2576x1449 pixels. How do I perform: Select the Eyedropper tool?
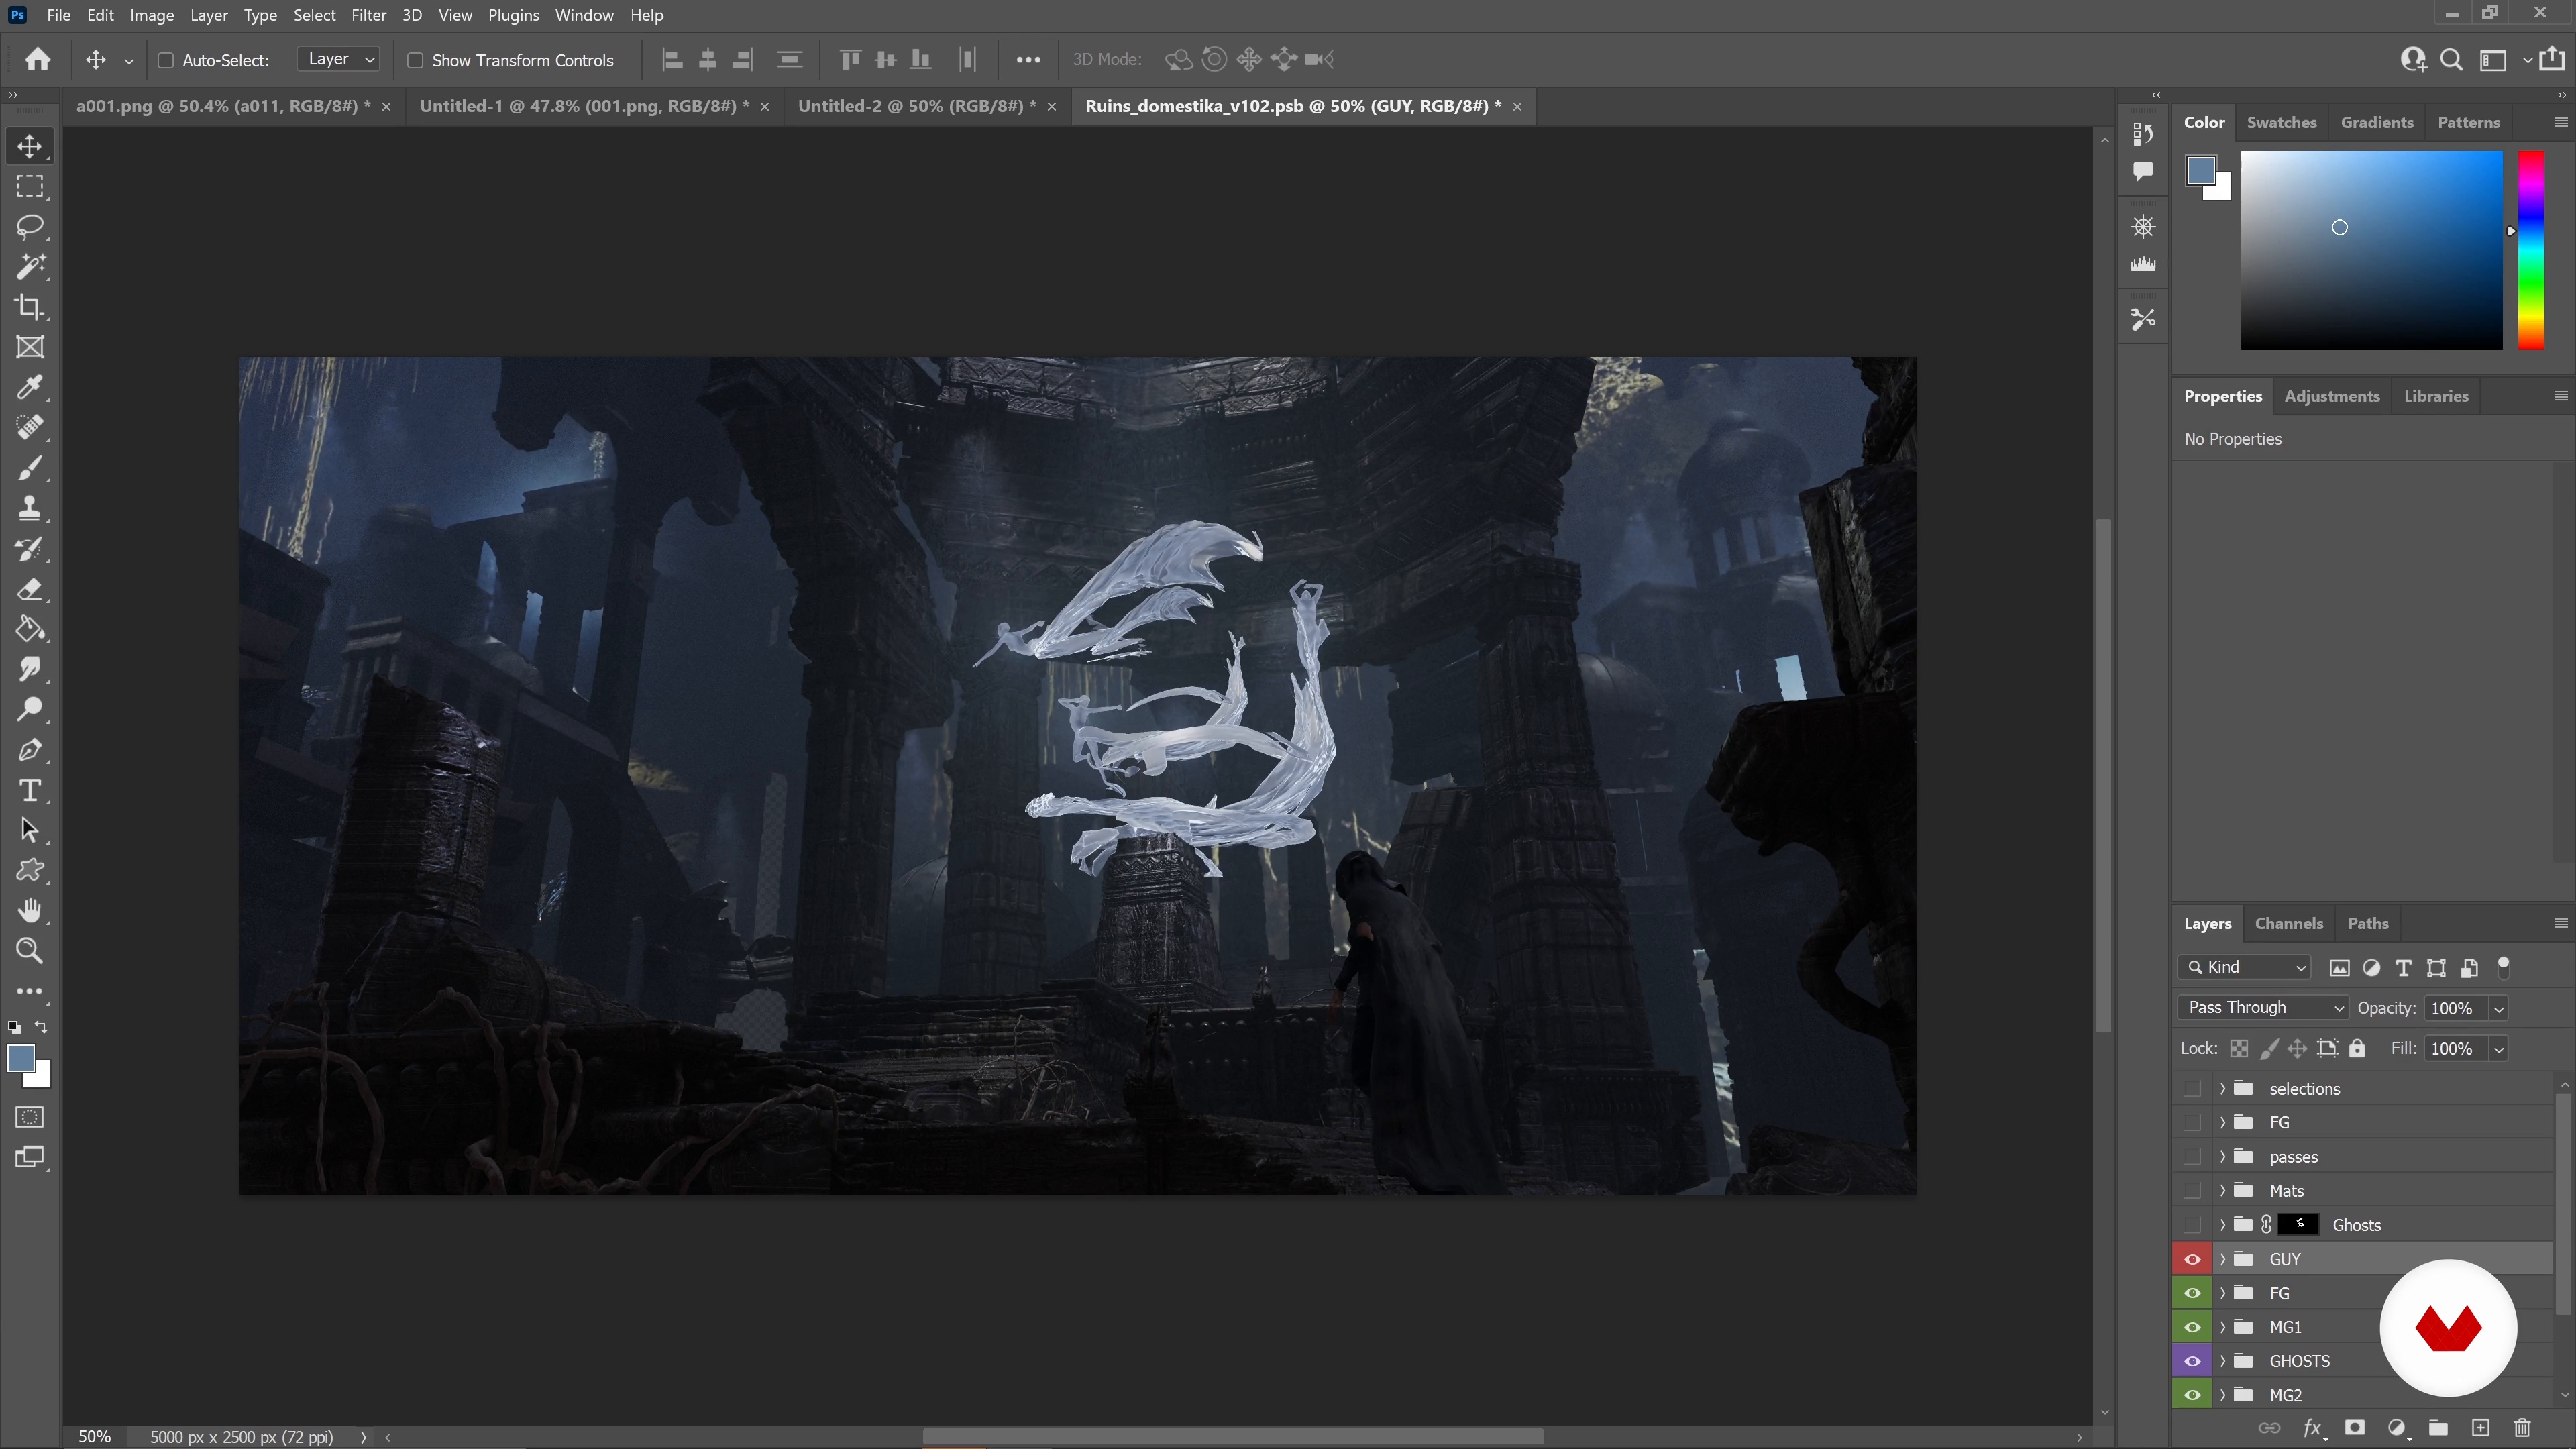pos(30,387)
